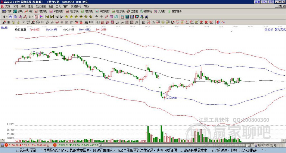The width and height of the screenshot is (286, 153).
Task: Open the 交易委托 menu
Action: click(76, 6)
